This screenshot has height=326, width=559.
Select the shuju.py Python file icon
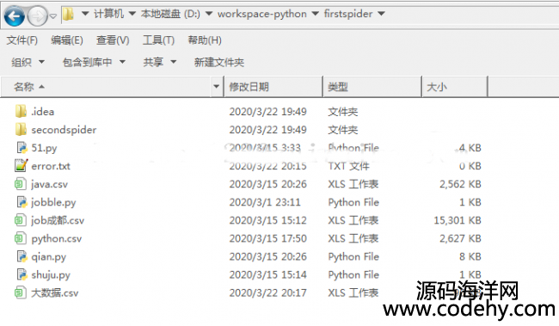pyautogui.click(x=21, y=274)
